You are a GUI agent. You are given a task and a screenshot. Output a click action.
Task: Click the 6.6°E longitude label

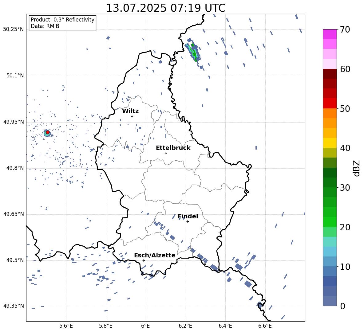click(x=265, y=326)
